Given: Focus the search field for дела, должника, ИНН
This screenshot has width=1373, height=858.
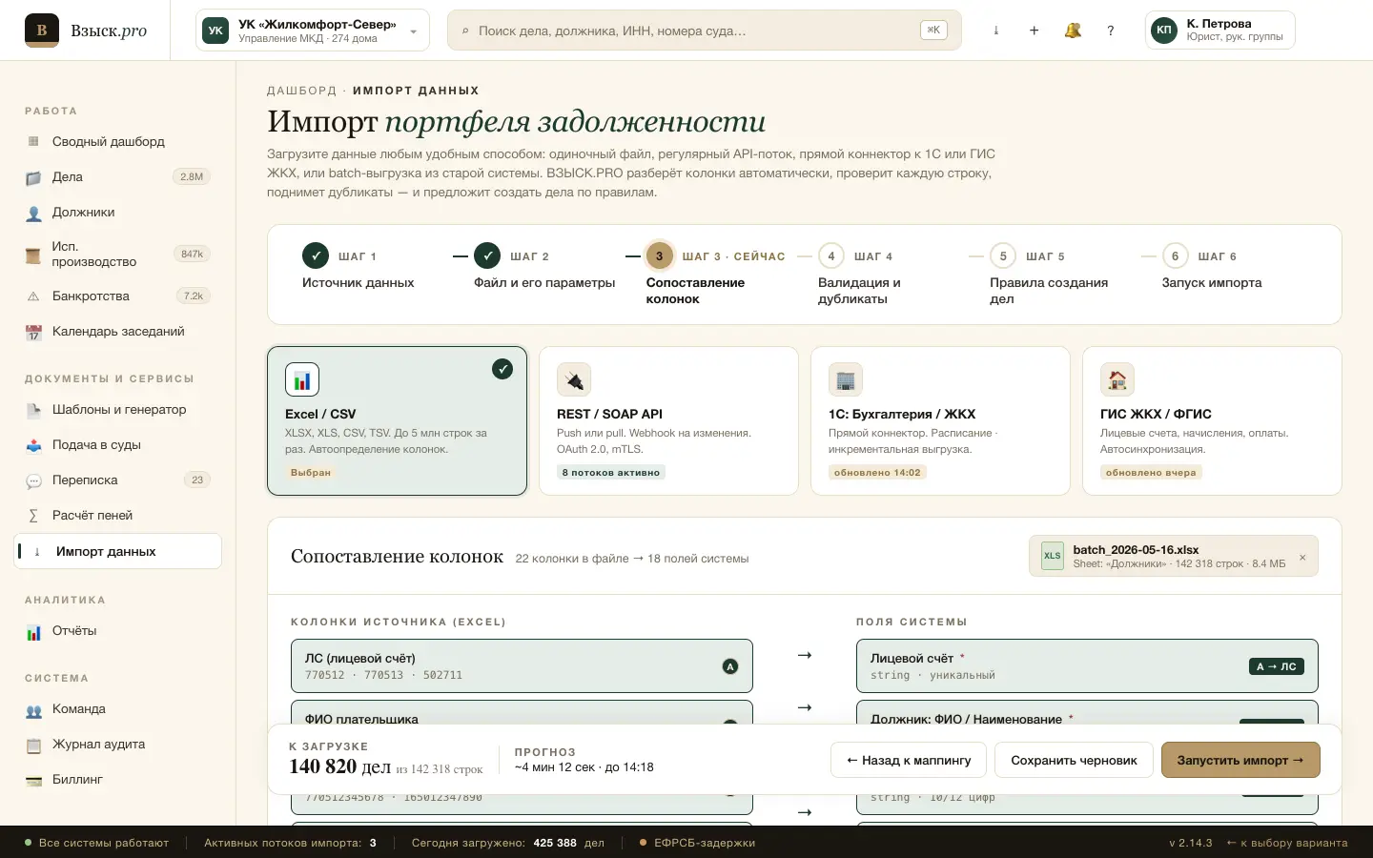Looking at the screenshot, I should (x=704, y=31).
